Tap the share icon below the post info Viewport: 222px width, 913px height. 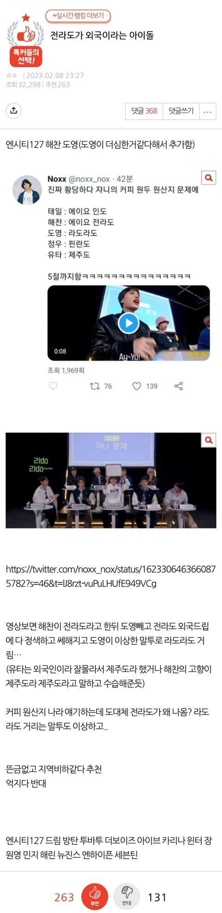point(14,111)
